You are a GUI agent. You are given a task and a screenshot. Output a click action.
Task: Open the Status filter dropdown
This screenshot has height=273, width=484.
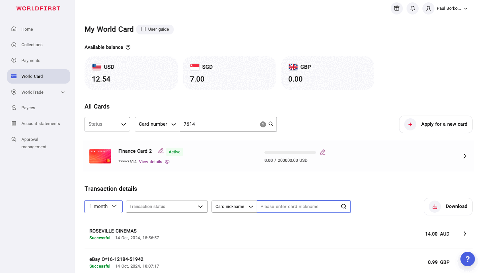point(107,124)
